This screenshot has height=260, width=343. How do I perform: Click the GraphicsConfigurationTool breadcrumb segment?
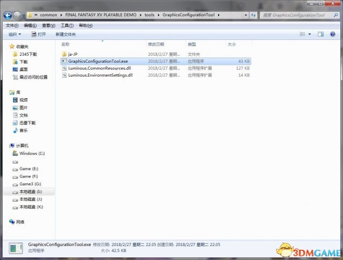click(x=189, y=15)
